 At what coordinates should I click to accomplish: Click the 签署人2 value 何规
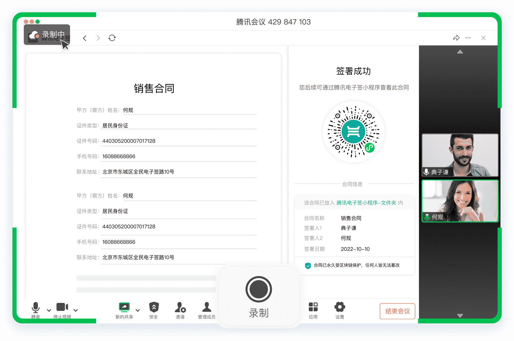pos(346,238)
